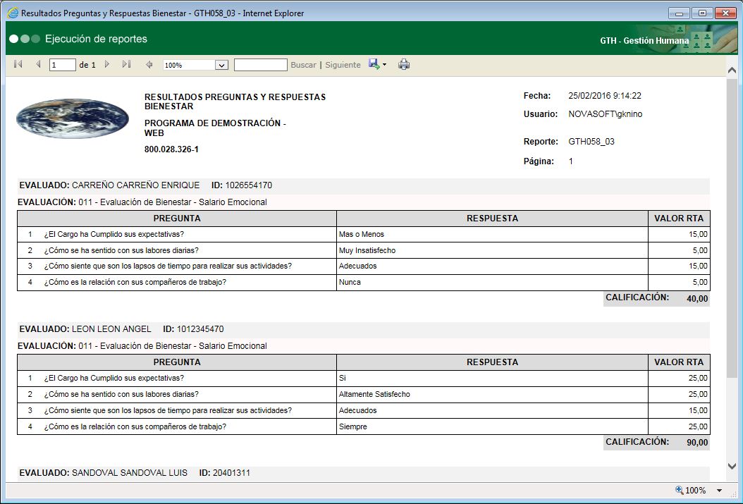The width and height of the screenshot is (743, 504).
Task: Click the export save disk icon
Action: [x=374, y=64]
